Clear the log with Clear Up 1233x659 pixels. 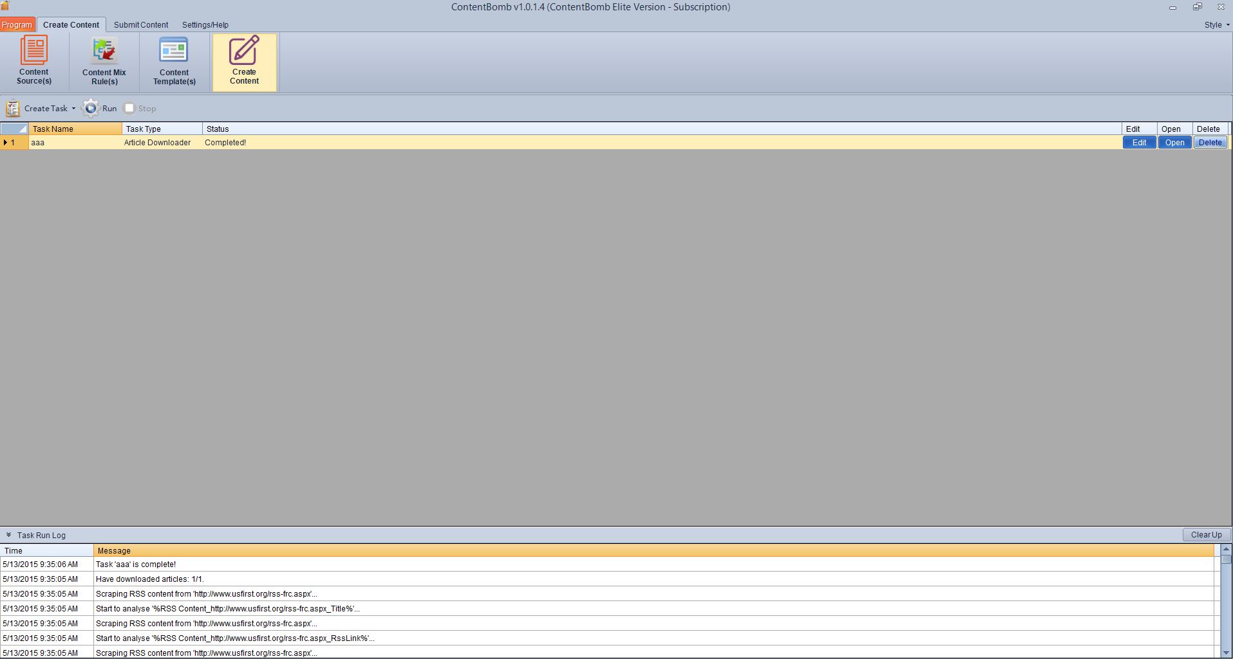pyautogui.click(x=1206, y=535)
